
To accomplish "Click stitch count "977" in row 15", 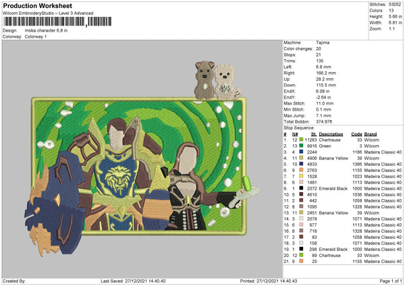I will (x=313, y=225).
